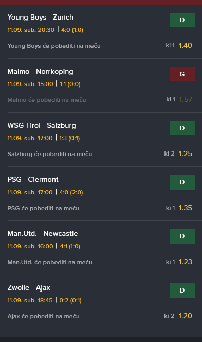Open the Malmo - Norrkoping match title
Viewport: 202px width, 342px height.
click(40, 72)
